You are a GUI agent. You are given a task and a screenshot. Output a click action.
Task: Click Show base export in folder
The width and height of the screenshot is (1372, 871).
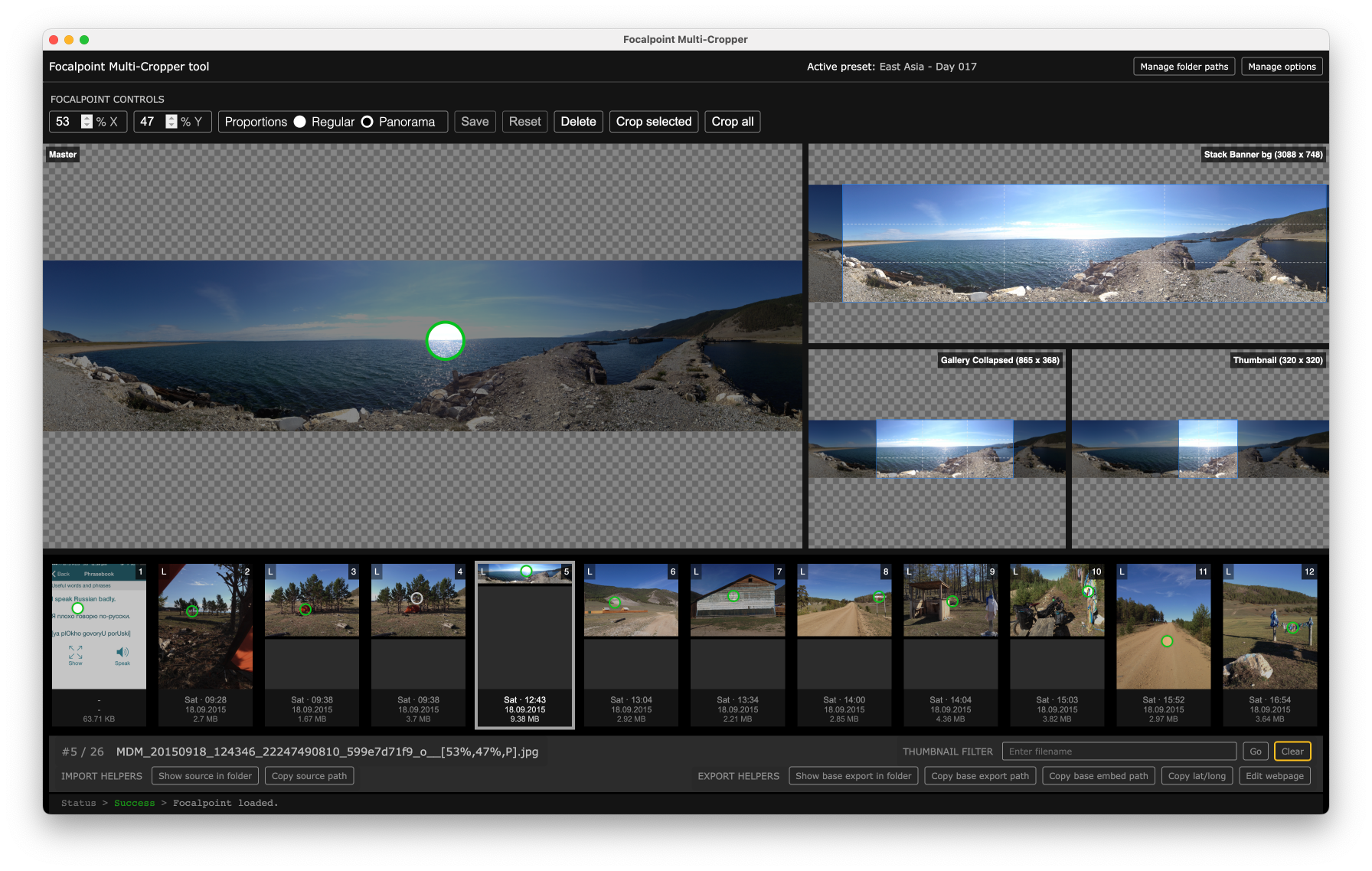pos(853,776)
